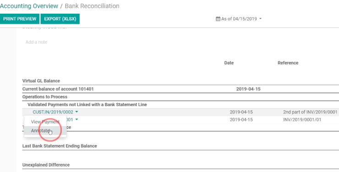
Task: Click the Validated Payments not Linked section line
Action: pos(87,105)
